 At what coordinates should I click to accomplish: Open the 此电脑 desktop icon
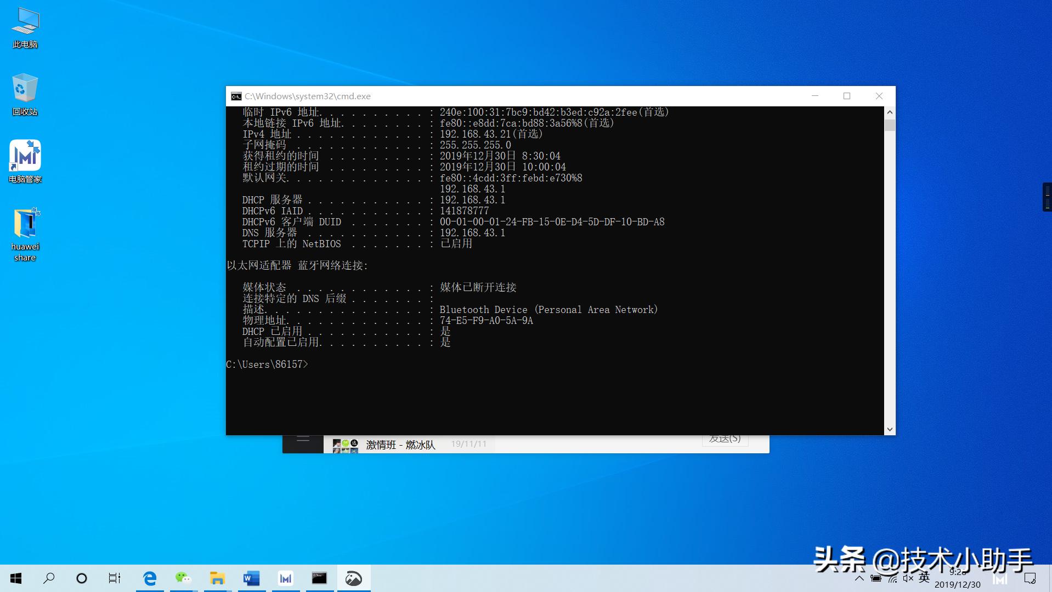[x=25, y=27]
